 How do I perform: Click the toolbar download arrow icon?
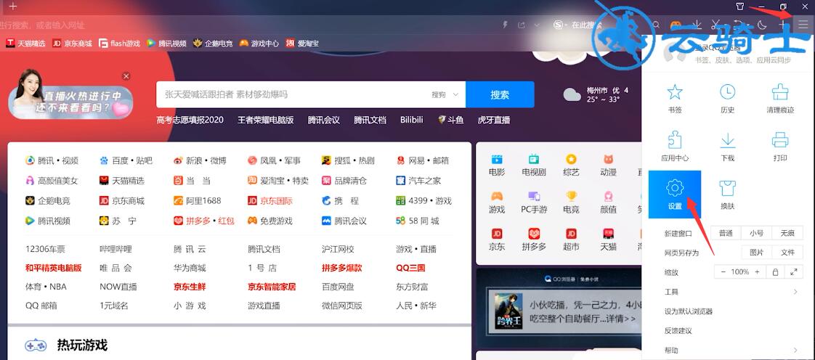[x=697, y=25]
